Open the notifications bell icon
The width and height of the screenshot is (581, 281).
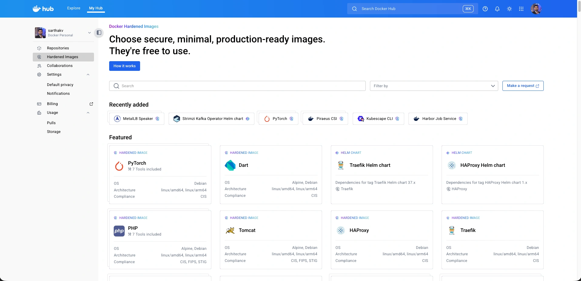497,9
